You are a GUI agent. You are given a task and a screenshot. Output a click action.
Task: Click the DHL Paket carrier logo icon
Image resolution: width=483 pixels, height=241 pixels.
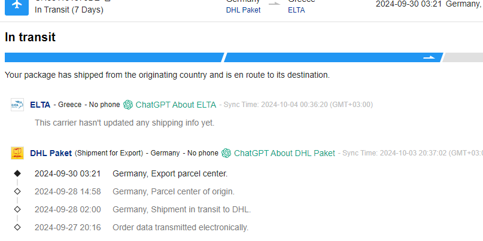[x=17, y=153]
